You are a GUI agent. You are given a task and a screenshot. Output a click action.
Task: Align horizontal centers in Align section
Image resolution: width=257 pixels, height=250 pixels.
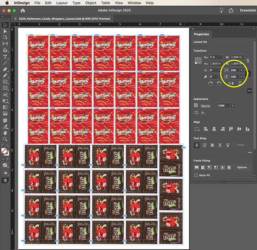click(214, 129)
